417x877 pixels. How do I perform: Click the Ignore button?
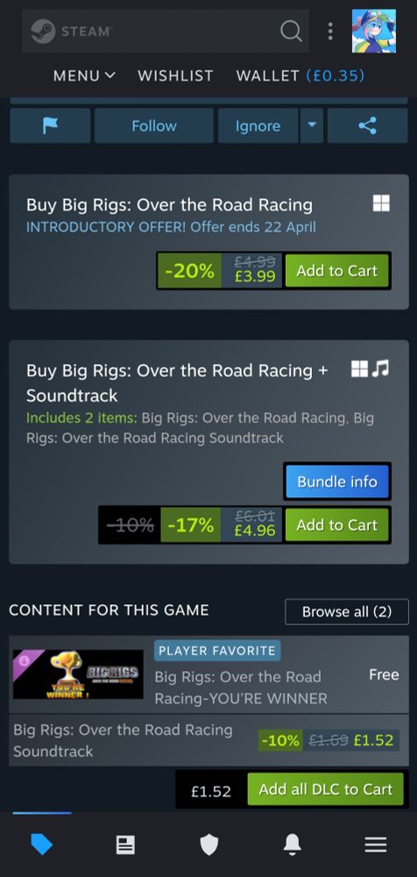pos(258,125)
